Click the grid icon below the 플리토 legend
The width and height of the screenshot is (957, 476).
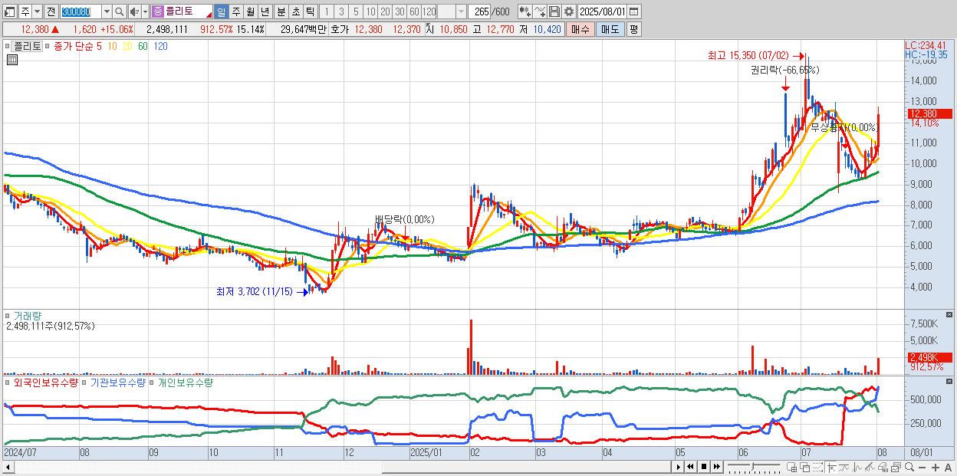pyautogui.click(x=12, y=61)
